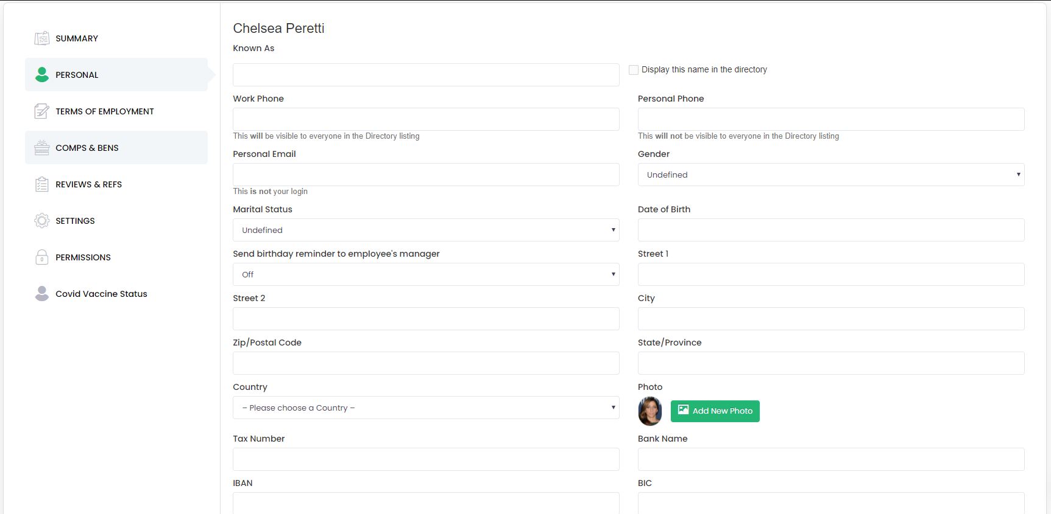
Task: Click the IBAN input field
Action: click(x=426, y=503)
